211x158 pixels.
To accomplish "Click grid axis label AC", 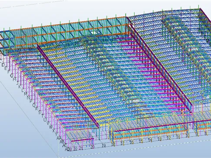I will [x=65, y=145].
